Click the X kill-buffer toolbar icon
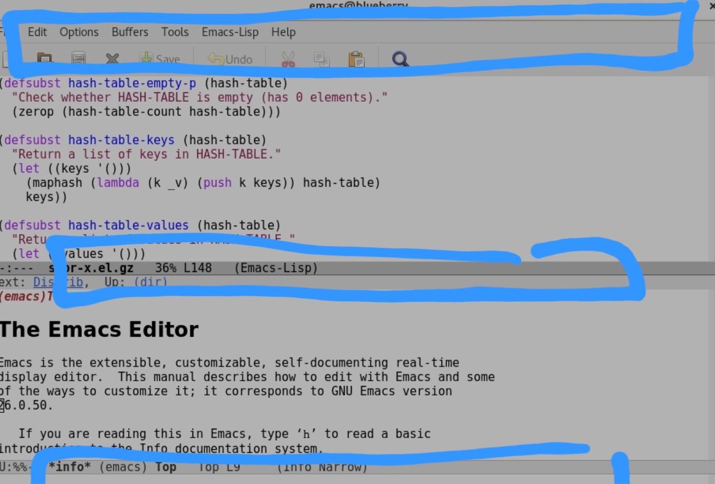This screenshot has width=715, height=484. click(x=112, y=59)
